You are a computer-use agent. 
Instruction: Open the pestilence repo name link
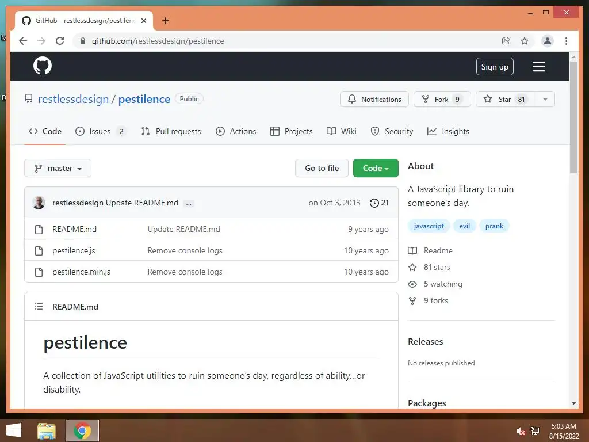point(144,99)
